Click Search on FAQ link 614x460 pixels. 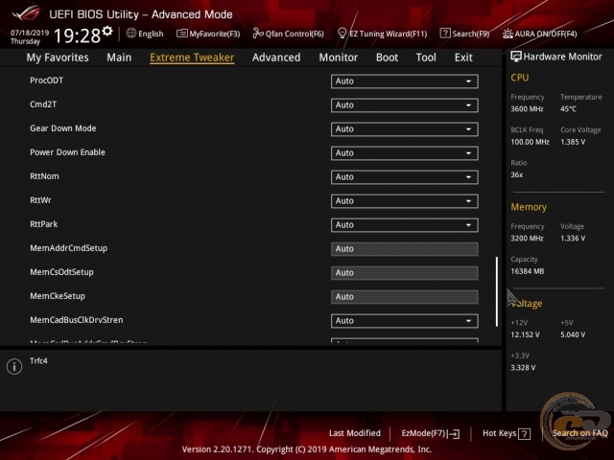coord(579,433)
